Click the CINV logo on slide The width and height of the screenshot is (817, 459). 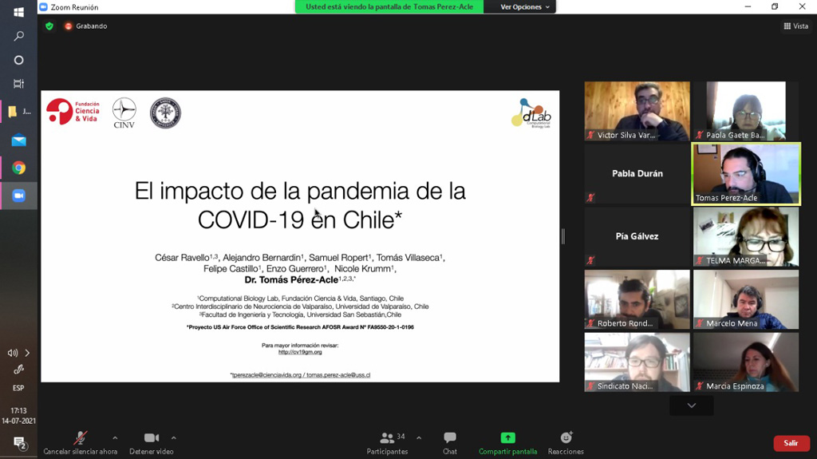(124, 113)
